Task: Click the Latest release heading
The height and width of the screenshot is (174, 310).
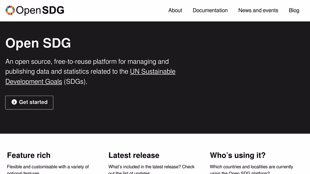Action: click(134, 155)
